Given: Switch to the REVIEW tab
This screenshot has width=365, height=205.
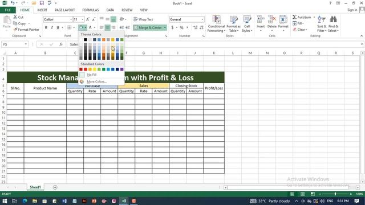Looking at the screenshot, I should [x=127, y=10].
